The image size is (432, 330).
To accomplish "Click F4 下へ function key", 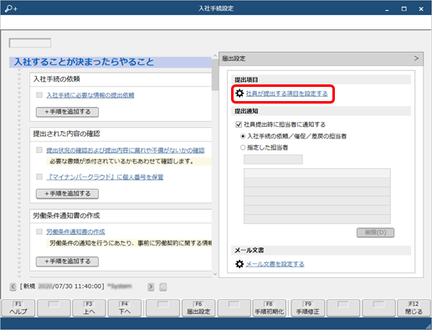I will (x=125, y=308).
